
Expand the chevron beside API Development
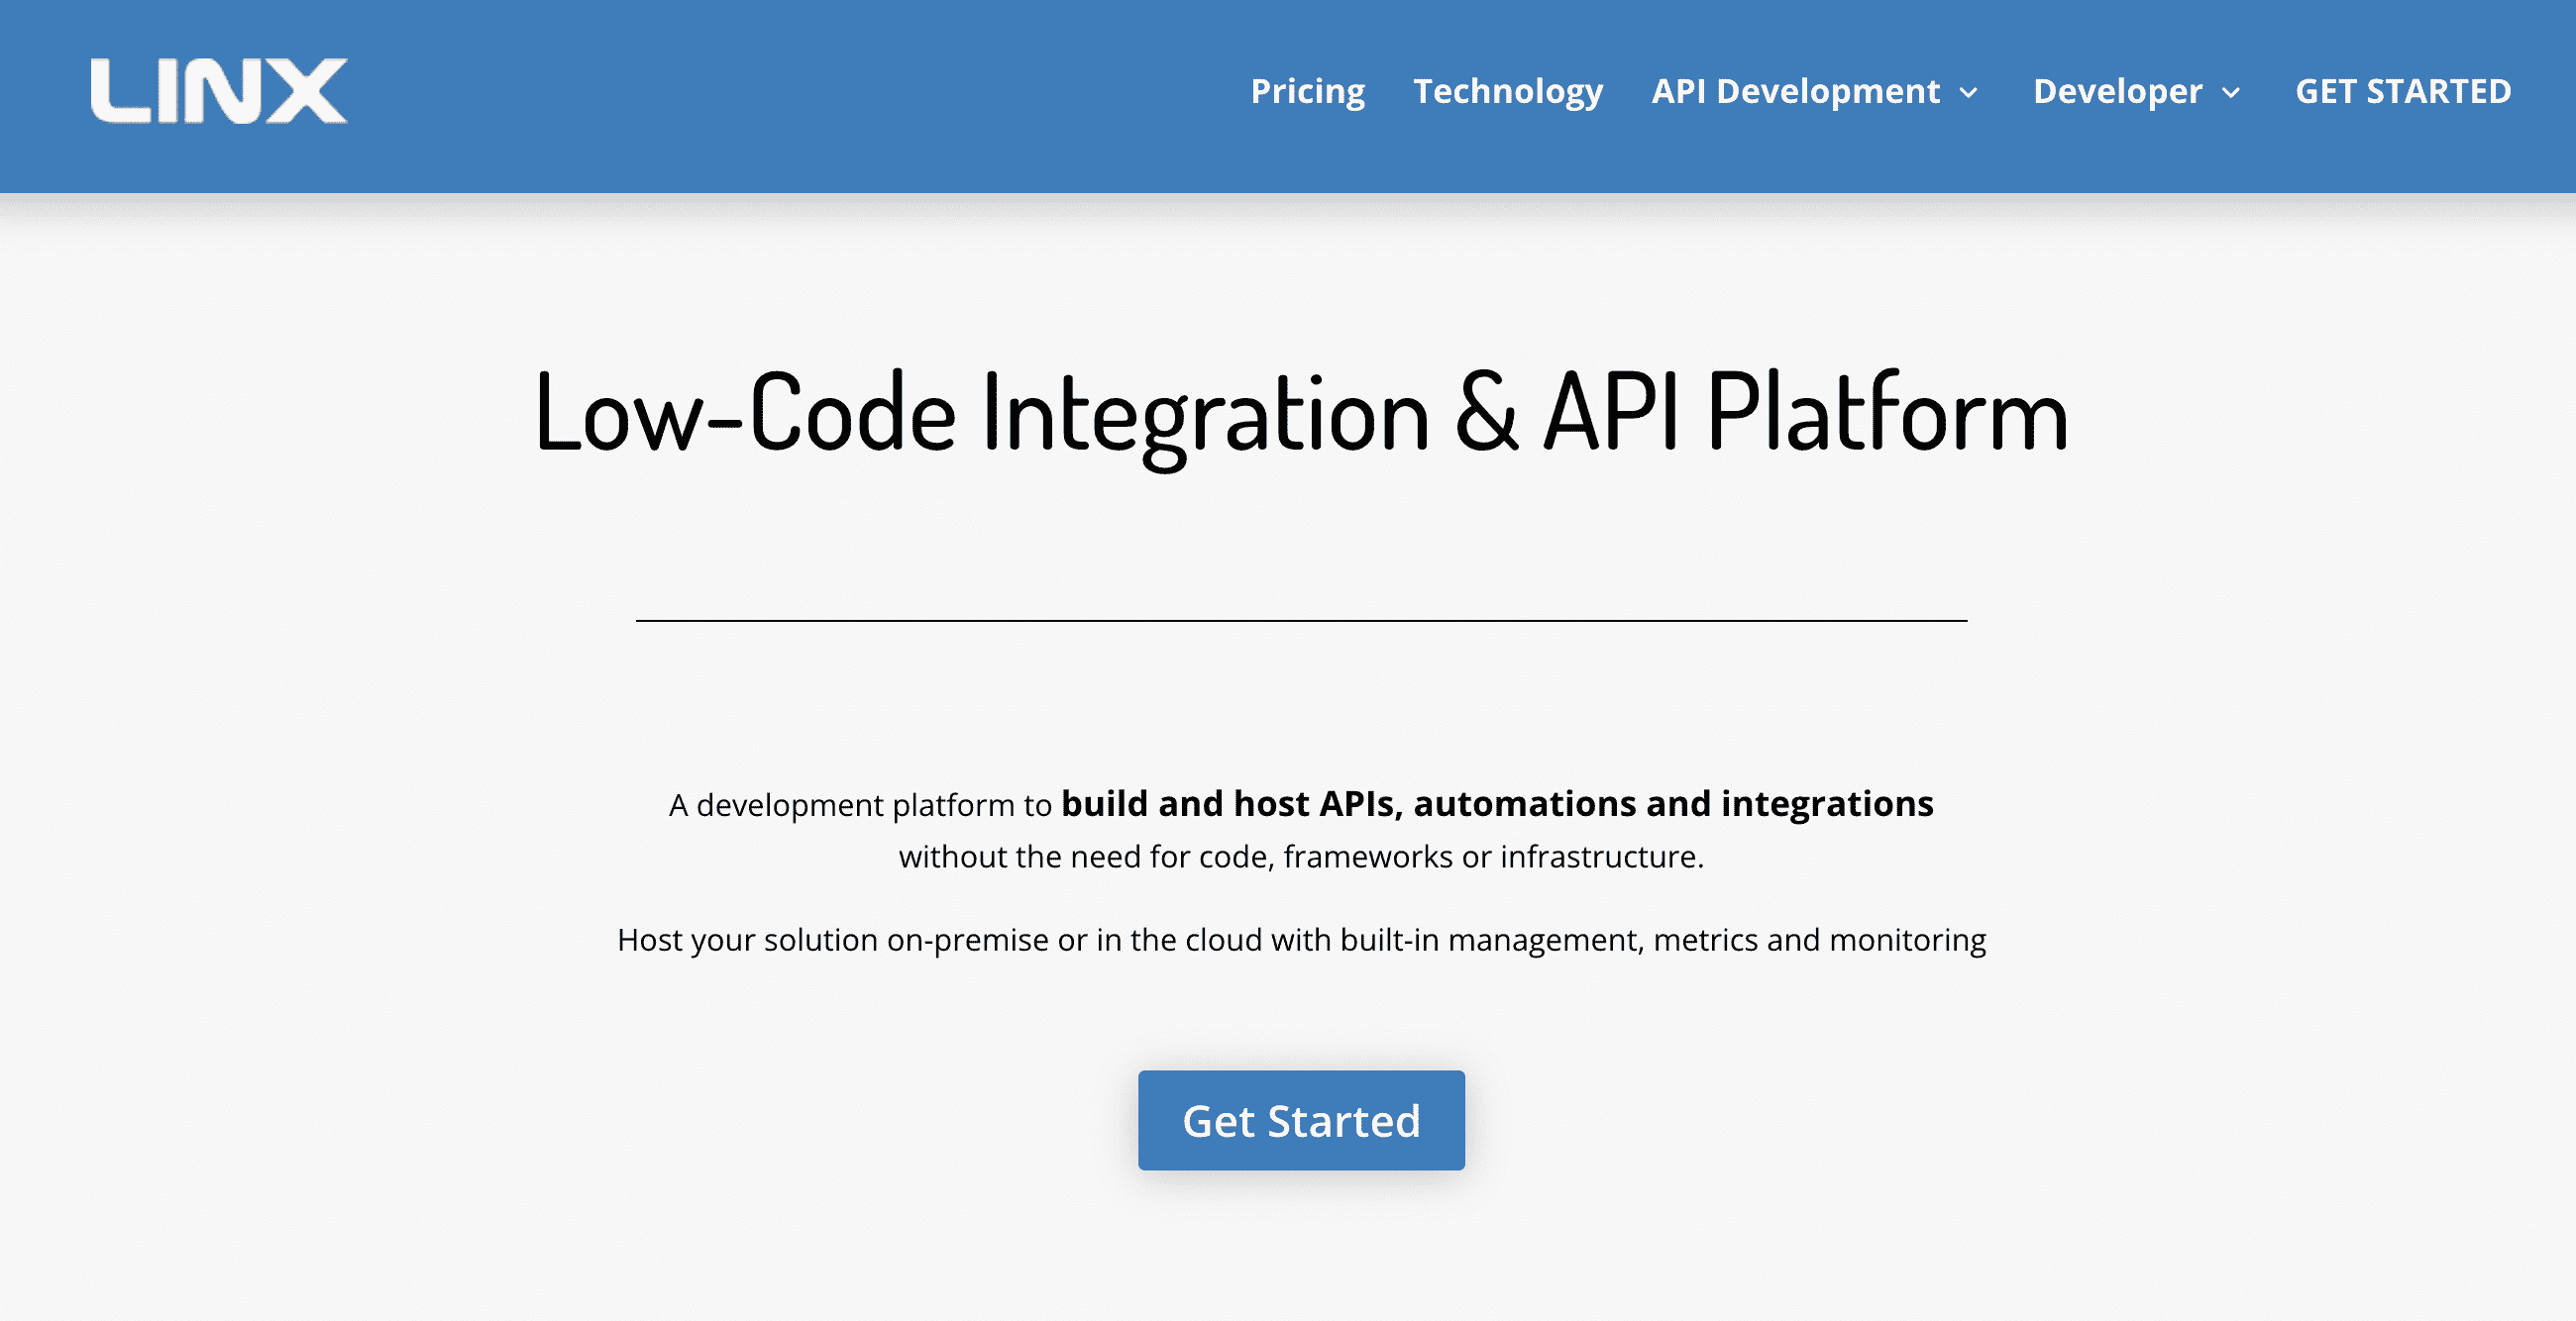(1968, 93)
